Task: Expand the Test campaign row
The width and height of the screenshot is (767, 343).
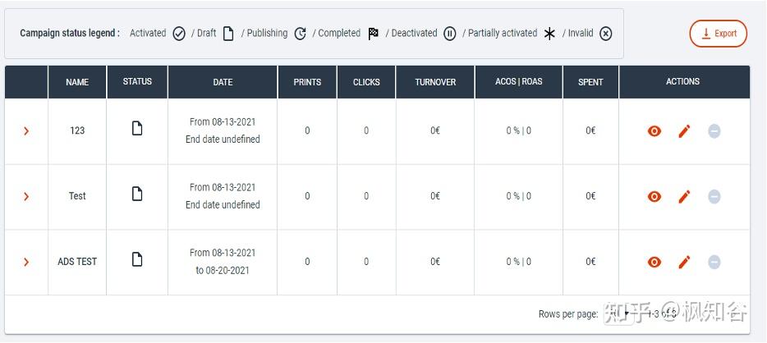Action: (26, 197)
